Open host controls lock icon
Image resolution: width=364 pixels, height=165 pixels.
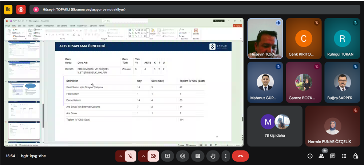click(355, 156)
